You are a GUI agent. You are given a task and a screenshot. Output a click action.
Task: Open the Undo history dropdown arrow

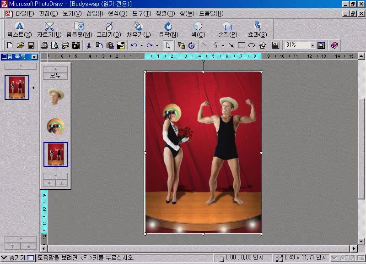tap(141, 45)
